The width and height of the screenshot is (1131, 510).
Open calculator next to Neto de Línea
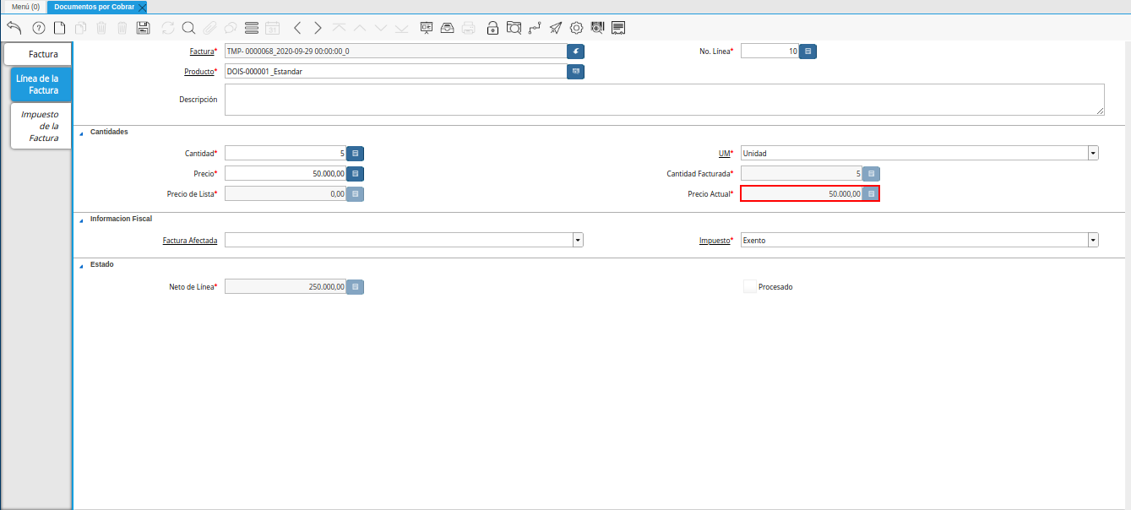click(x=356, y=287)
